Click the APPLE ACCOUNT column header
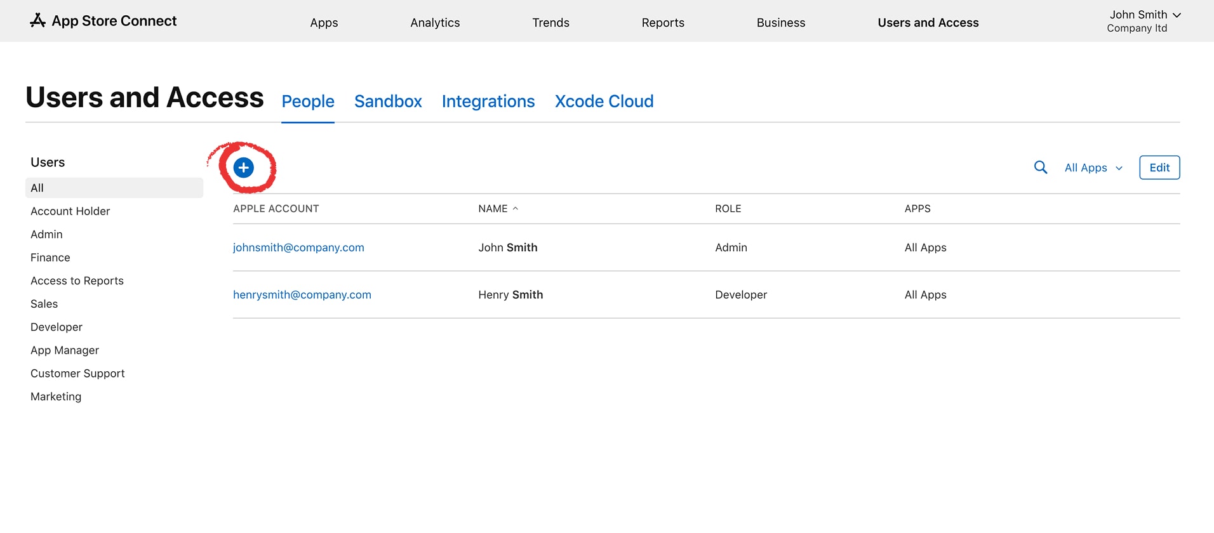The height and width of the screenshot is (533, 1214). click(276, 209)
